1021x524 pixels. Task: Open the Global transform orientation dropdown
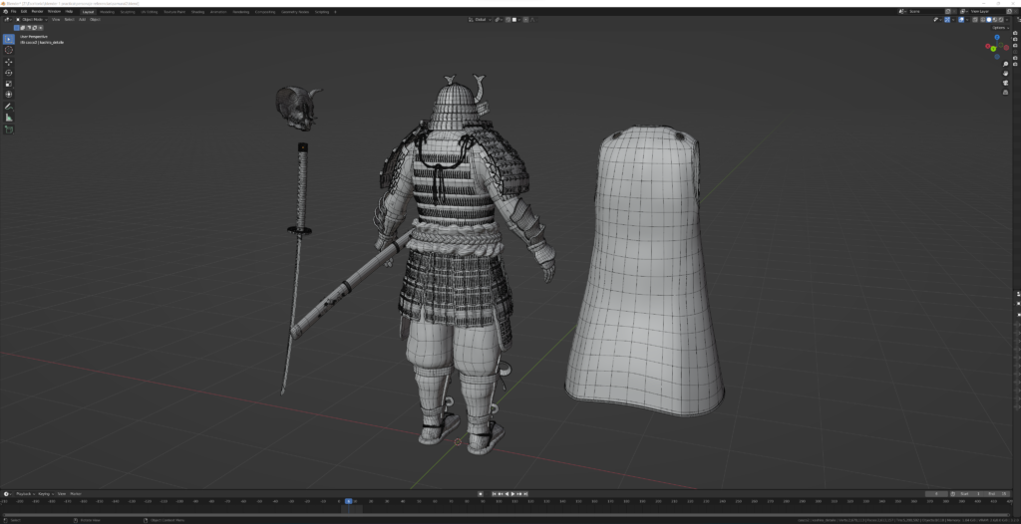pyautogui.click(x=480, y=20)
